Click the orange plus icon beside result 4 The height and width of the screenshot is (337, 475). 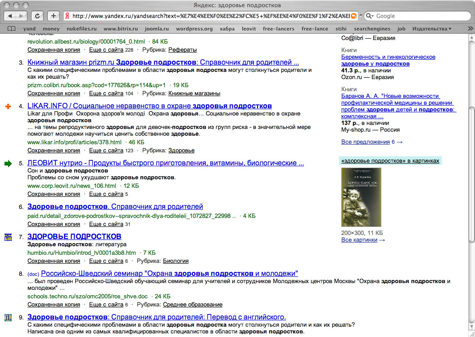coord(8,106)
